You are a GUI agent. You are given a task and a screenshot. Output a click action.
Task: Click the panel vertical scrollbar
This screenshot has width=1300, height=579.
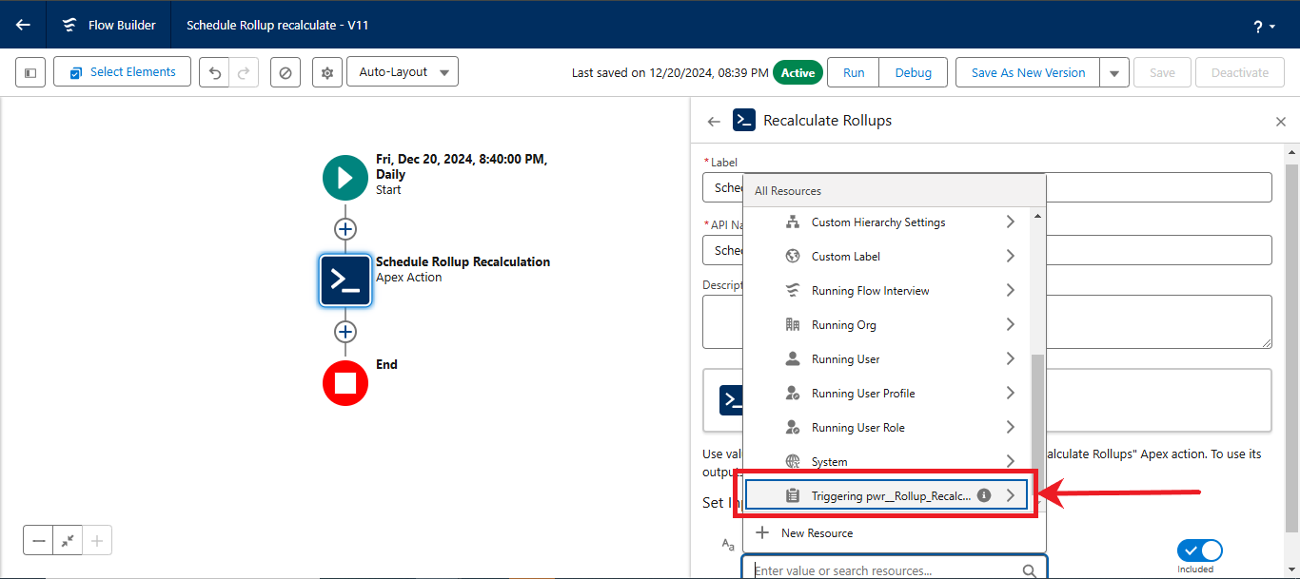1291,347
